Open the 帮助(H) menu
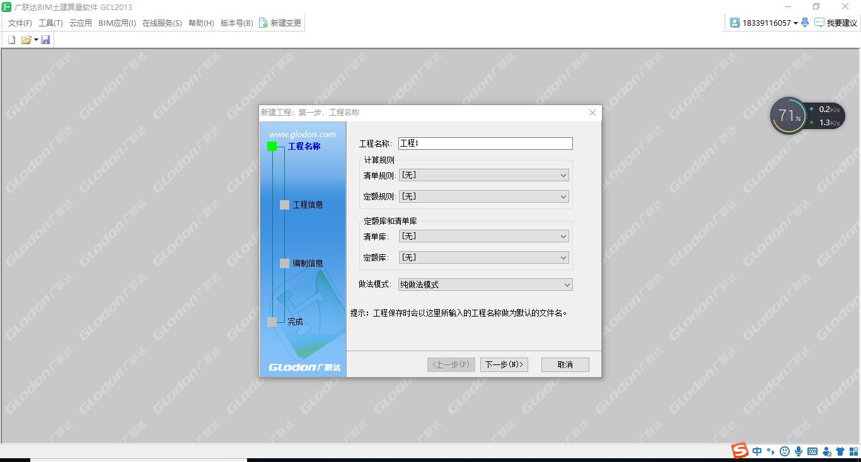 tap(201, 23)
